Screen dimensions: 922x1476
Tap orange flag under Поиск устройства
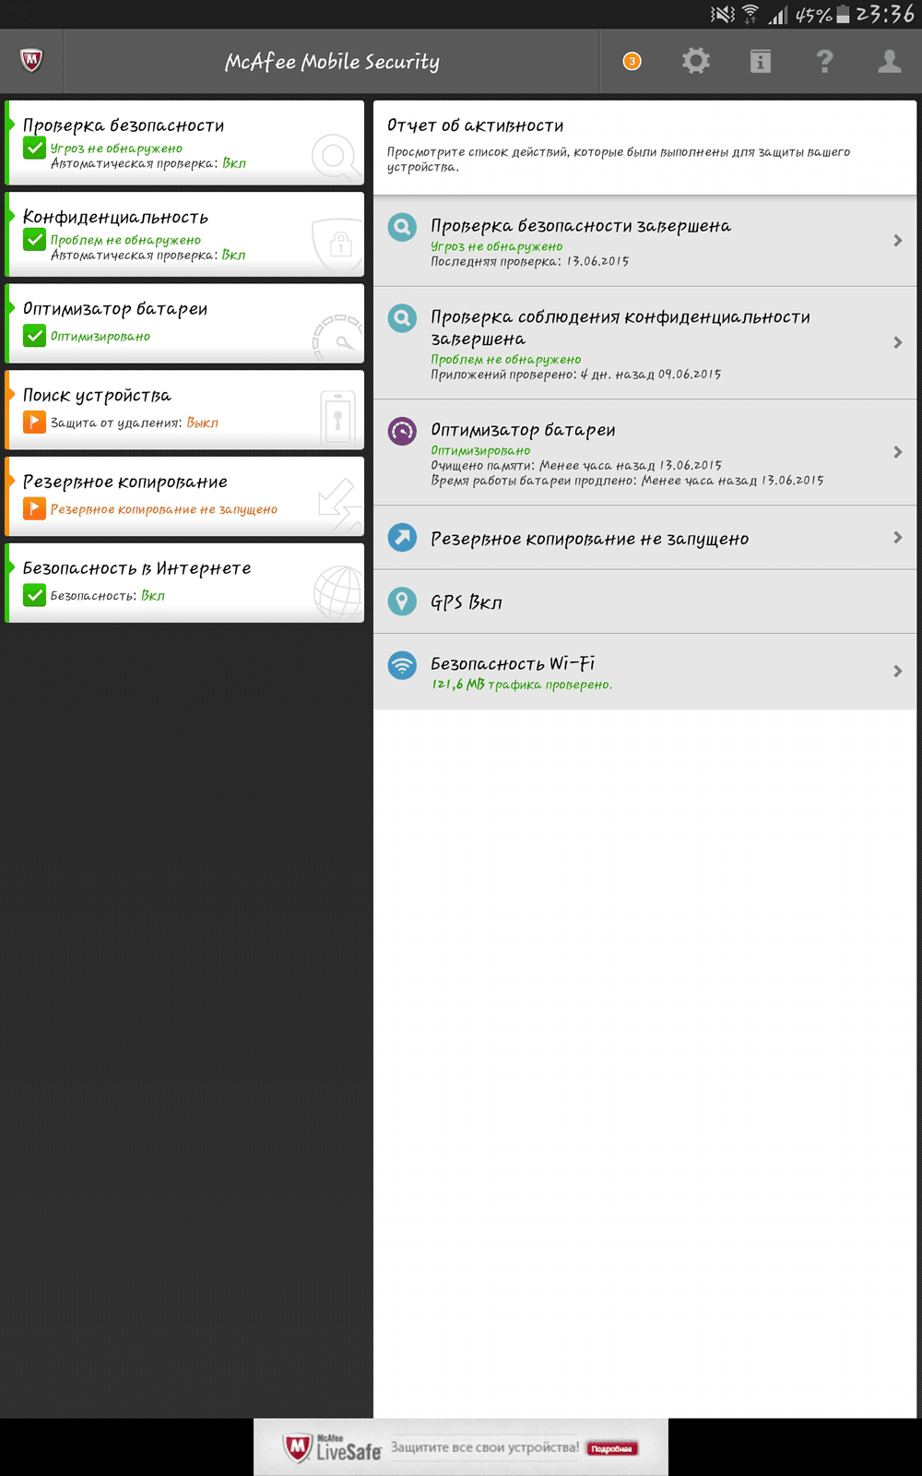pos(34,423)
